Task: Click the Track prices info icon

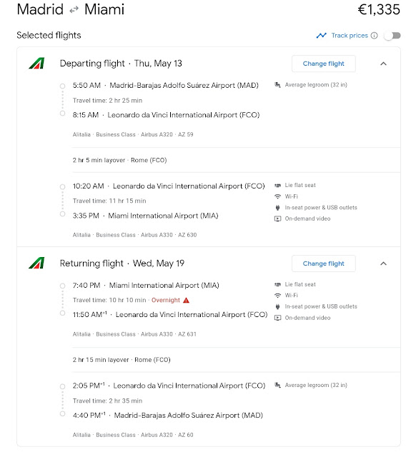Action: pyautogui.click(x=375, y=36)
